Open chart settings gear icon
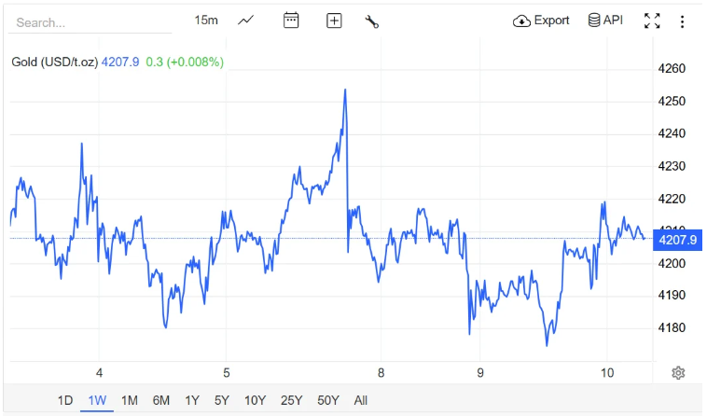Image resolution: width=707 pixels, height=416 pixels. [678, 373]
